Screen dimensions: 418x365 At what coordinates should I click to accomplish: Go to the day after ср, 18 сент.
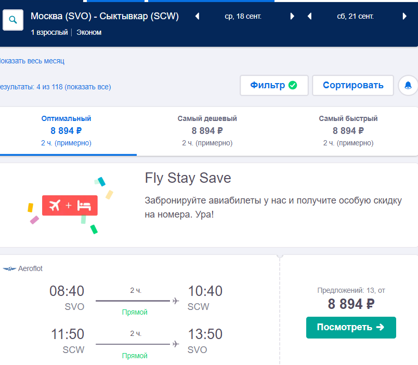(x=292, y=17)
